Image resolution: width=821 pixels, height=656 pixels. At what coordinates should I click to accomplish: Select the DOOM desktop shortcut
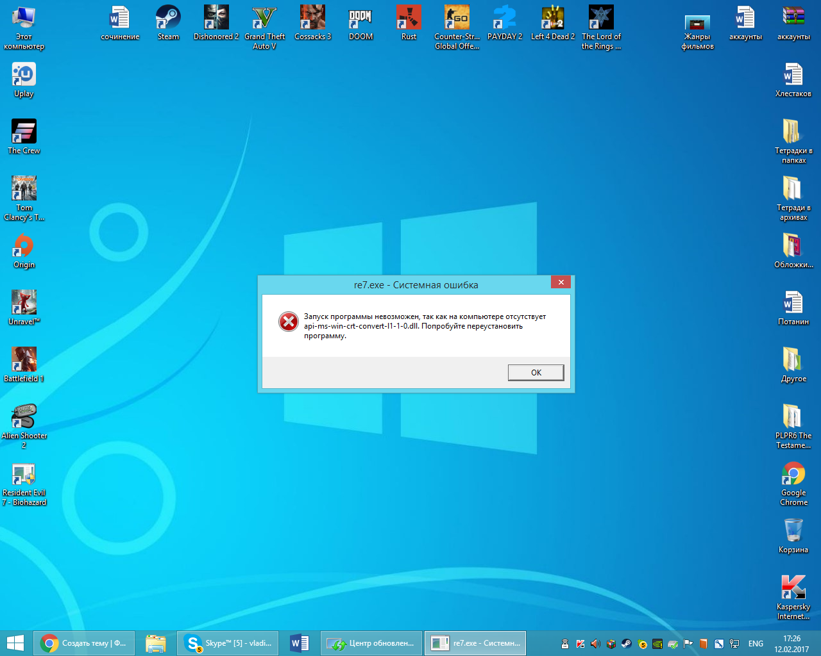pos(360,23)
